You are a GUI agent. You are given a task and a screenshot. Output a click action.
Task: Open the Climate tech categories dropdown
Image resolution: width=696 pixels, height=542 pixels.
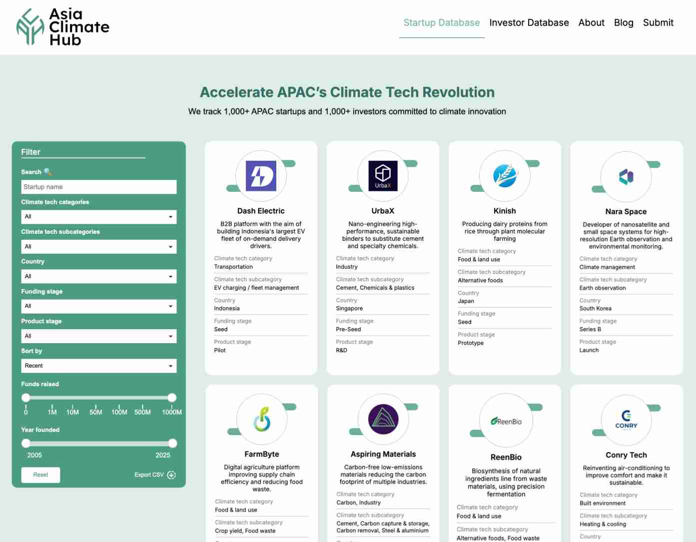[x=99, y=217]
